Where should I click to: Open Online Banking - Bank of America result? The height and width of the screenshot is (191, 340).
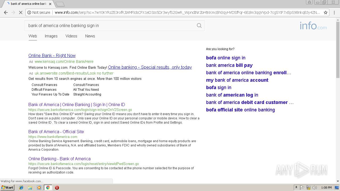tap(59, 159)
